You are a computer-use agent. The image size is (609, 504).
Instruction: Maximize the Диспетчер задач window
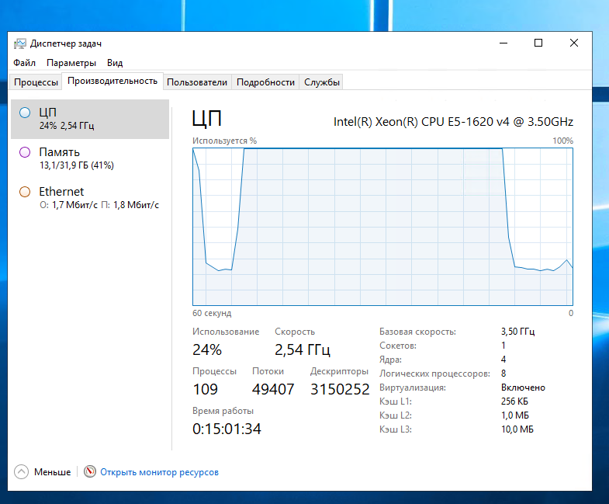point(538,43)
